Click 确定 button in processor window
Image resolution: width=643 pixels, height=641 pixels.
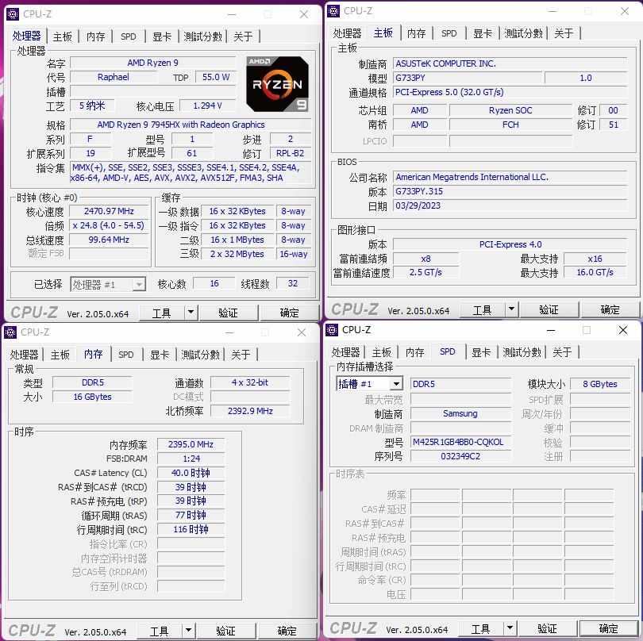pos(290,313)
